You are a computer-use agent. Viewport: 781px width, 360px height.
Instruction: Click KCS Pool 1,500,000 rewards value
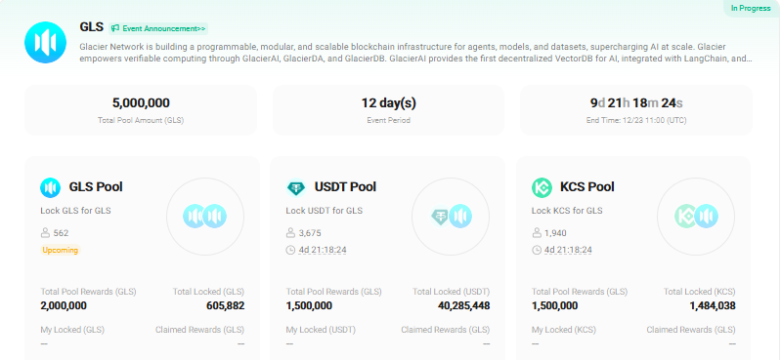pyautogui.click(x=554, y=305)
